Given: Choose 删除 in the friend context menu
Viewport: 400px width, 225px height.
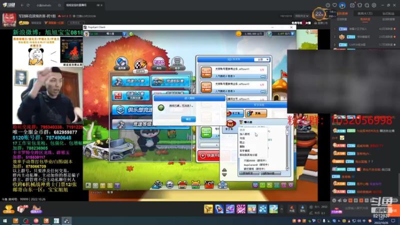Looking at the screenshot, I should (242, 146).
